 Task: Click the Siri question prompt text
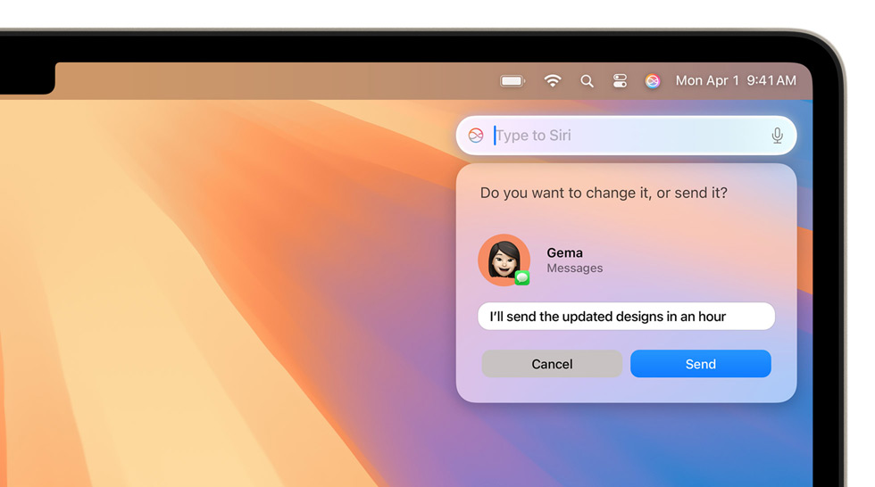pos(604,193)
